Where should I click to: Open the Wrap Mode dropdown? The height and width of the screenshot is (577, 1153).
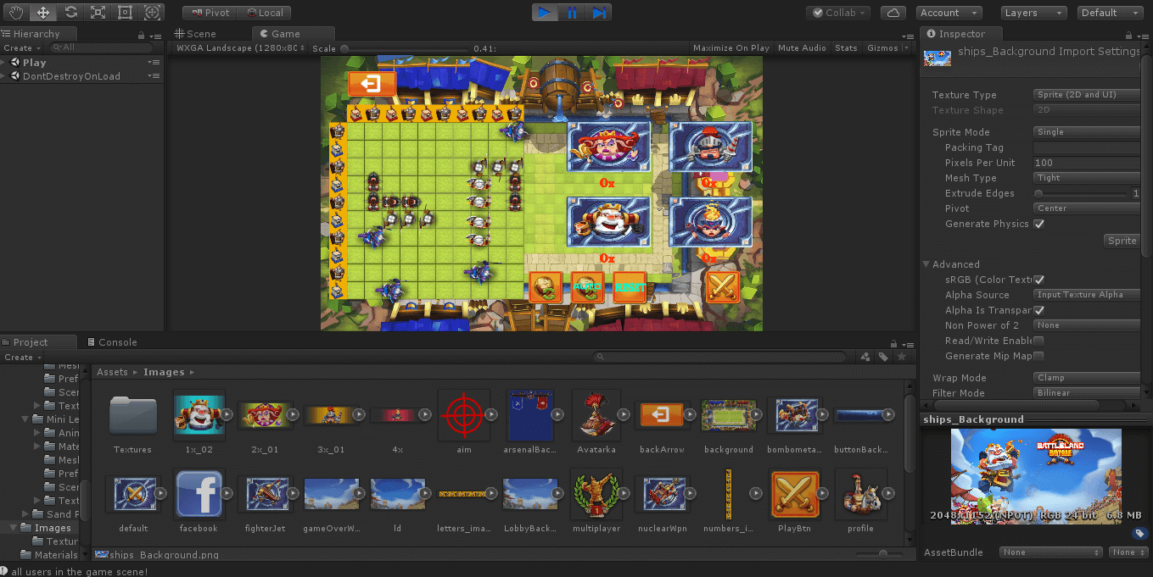(1087, 378)
